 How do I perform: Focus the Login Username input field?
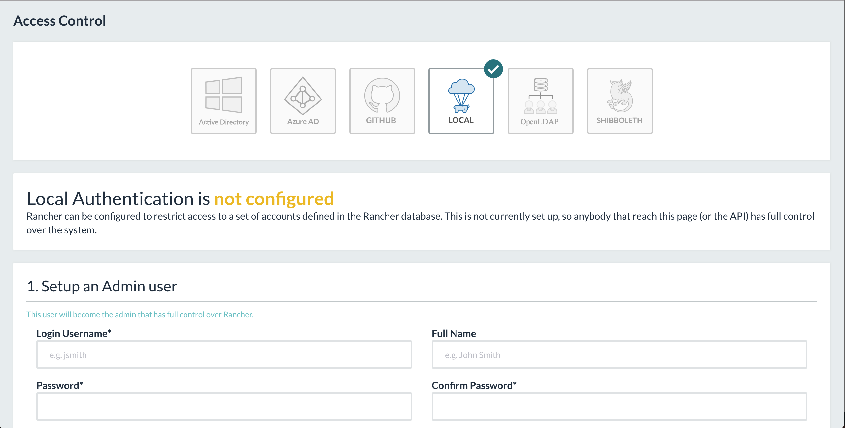tap(224, 354)
